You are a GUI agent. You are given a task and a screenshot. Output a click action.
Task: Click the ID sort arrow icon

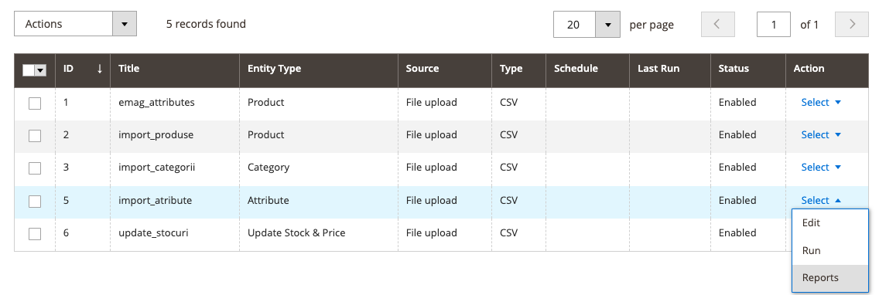coord(100,69)
